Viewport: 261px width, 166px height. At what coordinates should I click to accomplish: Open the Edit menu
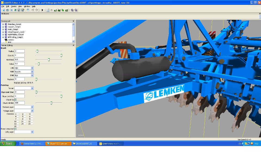[8, 6]
